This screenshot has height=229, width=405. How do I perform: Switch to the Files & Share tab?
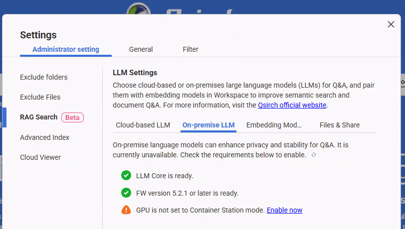(x=339, y=125)
